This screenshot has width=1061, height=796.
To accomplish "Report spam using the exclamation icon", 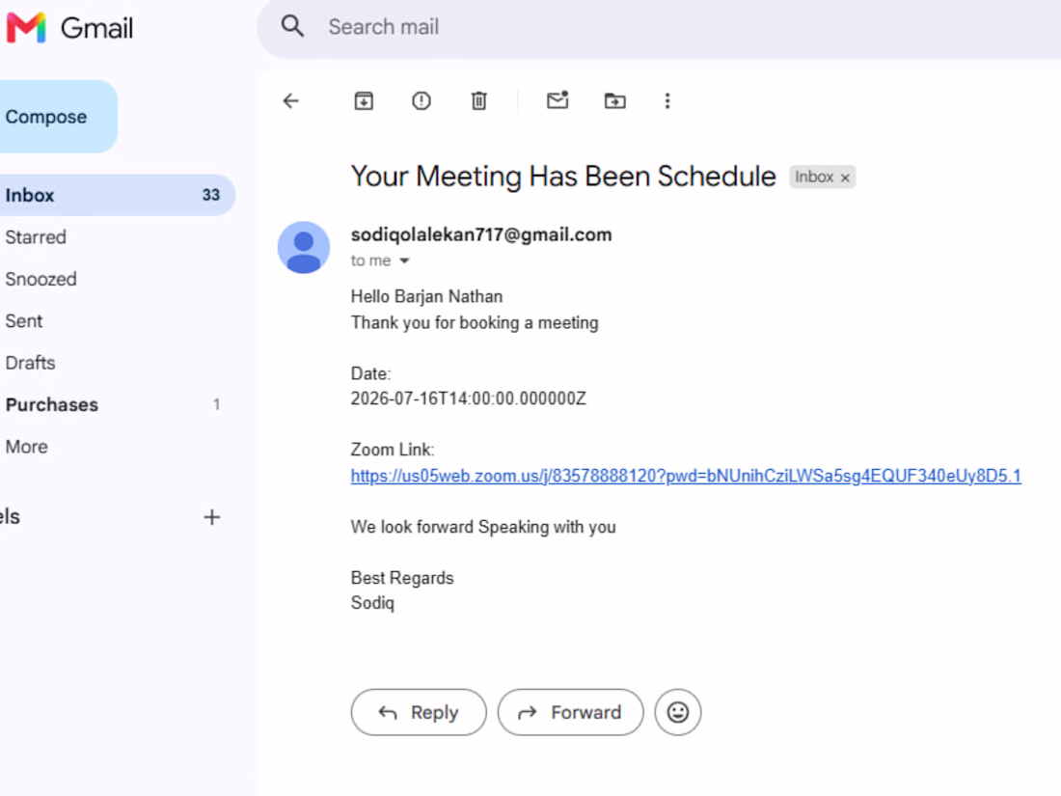I will tap(421, 101).
